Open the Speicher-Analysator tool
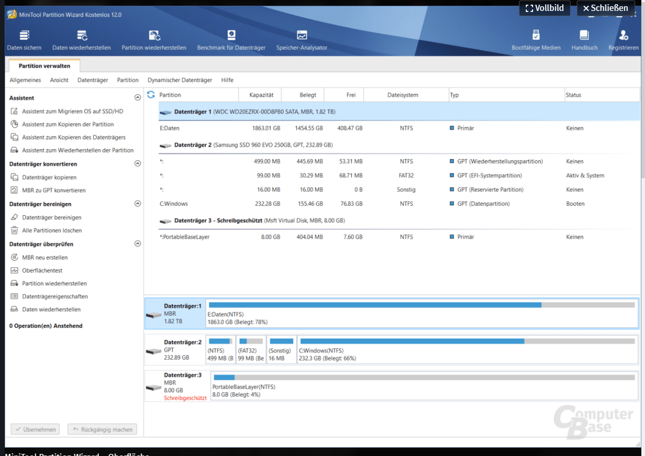The image size is (645, 456). pos(302,41)
